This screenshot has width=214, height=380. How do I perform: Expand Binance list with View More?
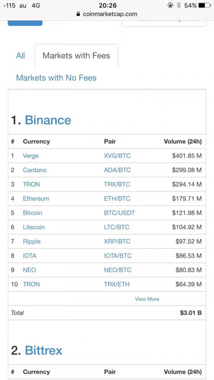(x=147, y=299)
